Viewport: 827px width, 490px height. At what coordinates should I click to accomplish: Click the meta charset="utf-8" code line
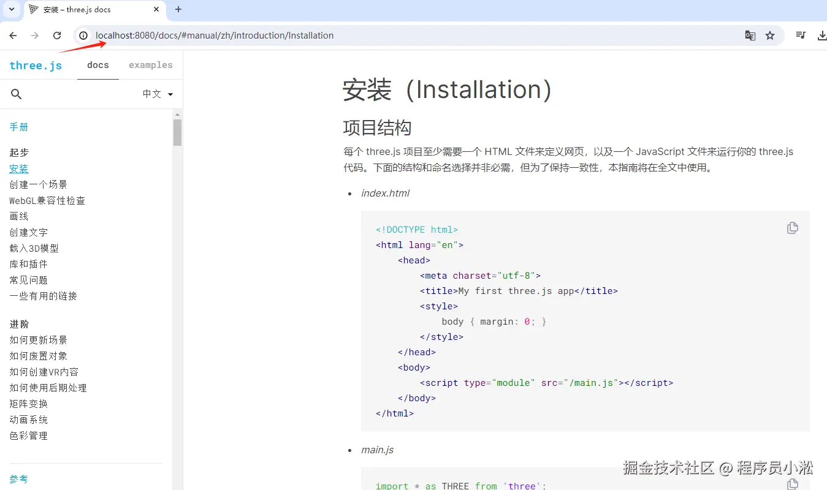click(480, 276)
